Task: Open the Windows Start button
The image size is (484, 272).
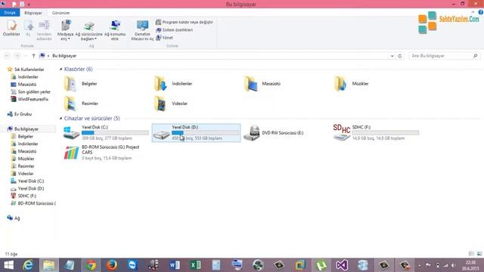Action: point(8,265)
